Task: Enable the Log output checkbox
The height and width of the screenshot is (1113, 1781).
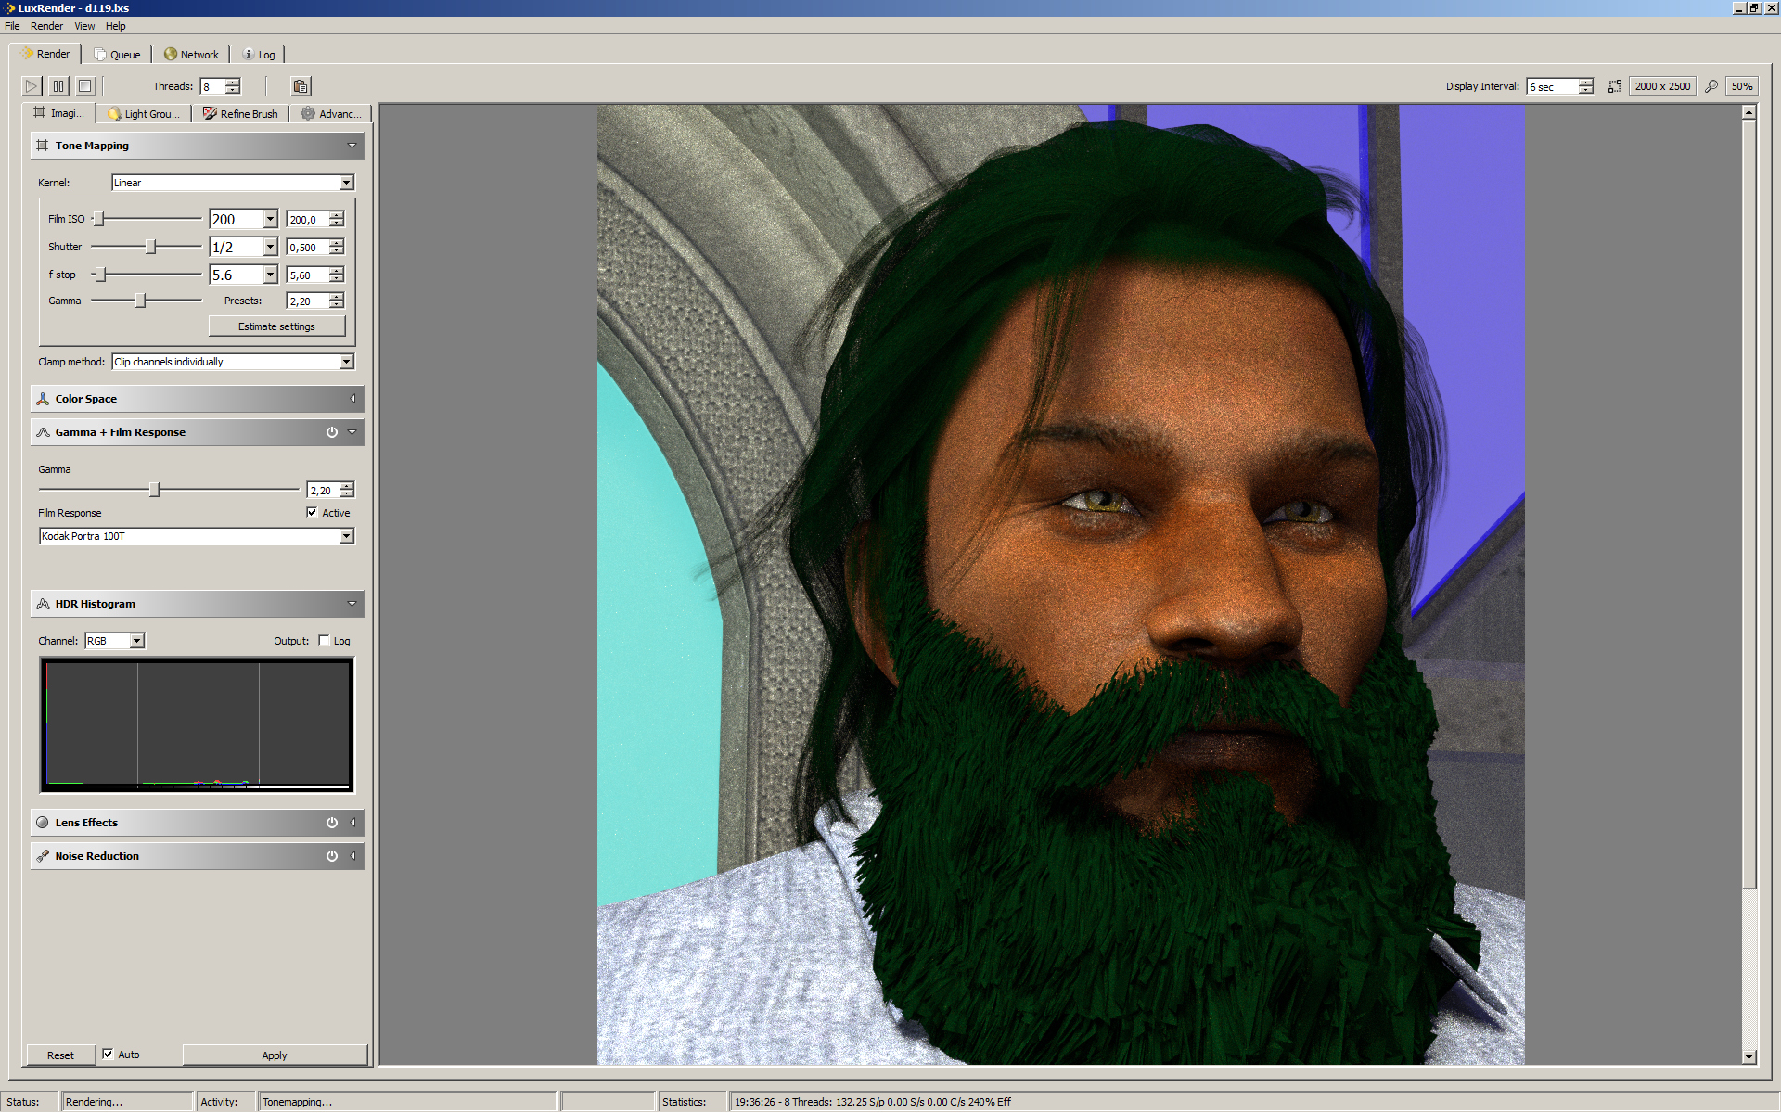Action: pyautogui.click(x=324, y=640)
